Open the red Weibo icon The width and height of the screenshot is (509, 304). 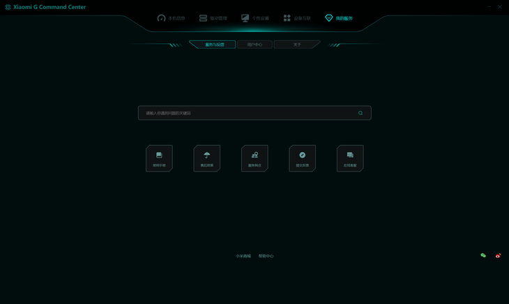point(498,256)
